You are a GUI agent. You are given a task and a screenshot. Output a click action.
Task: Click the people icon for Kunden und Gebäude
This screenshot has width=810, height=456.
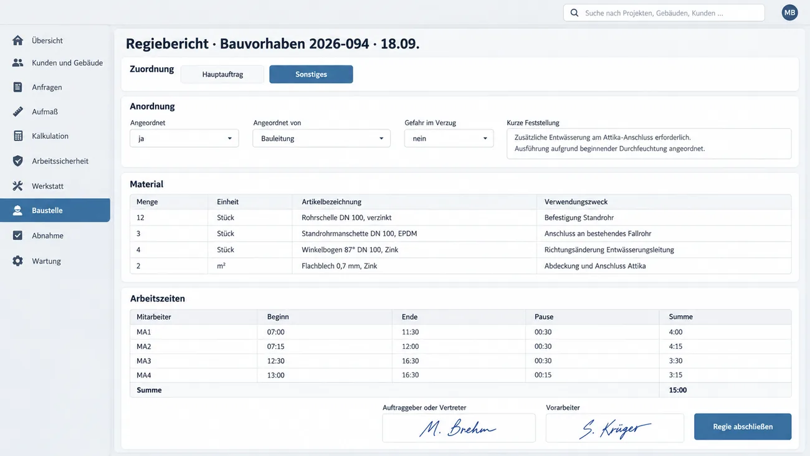point(17,63)
